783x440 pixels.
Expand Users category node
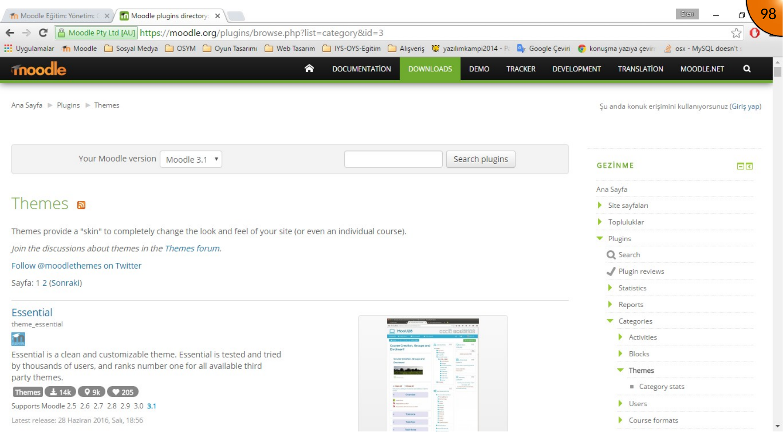(x=620, y=403)
